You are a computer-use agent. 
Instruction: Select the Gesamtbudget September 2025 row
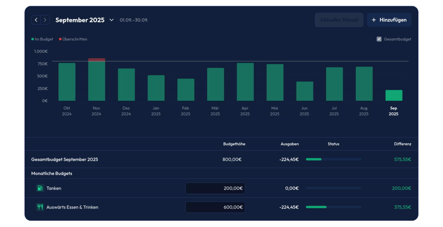[x=65, y=159]
